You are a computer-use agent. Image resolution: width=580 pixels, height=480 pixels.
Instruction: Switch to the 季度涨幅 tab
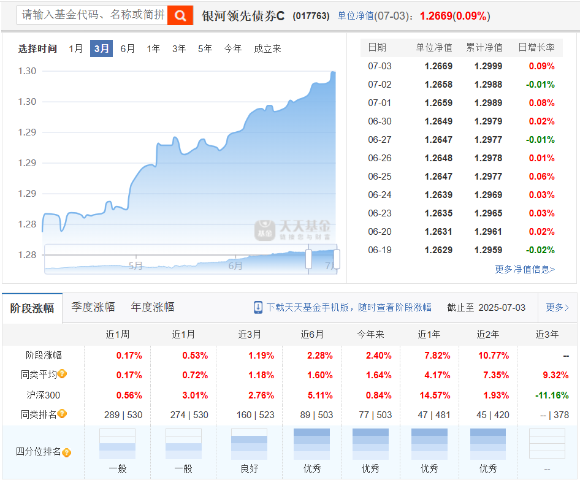pos(93,307)
